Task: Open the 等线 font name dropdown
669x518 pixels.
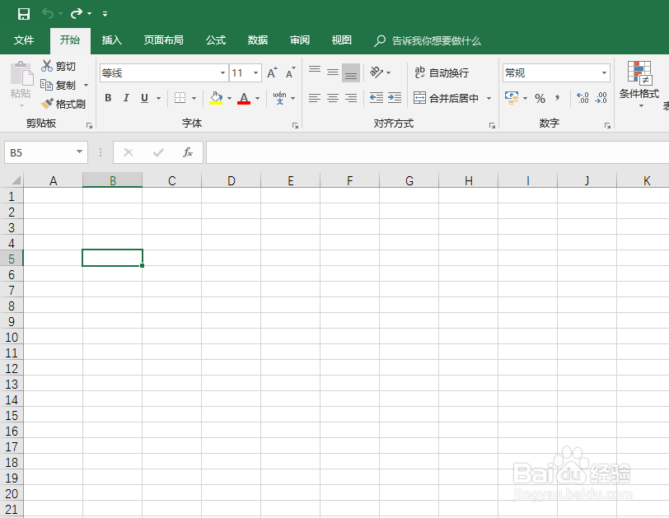Action: (222, 73)
